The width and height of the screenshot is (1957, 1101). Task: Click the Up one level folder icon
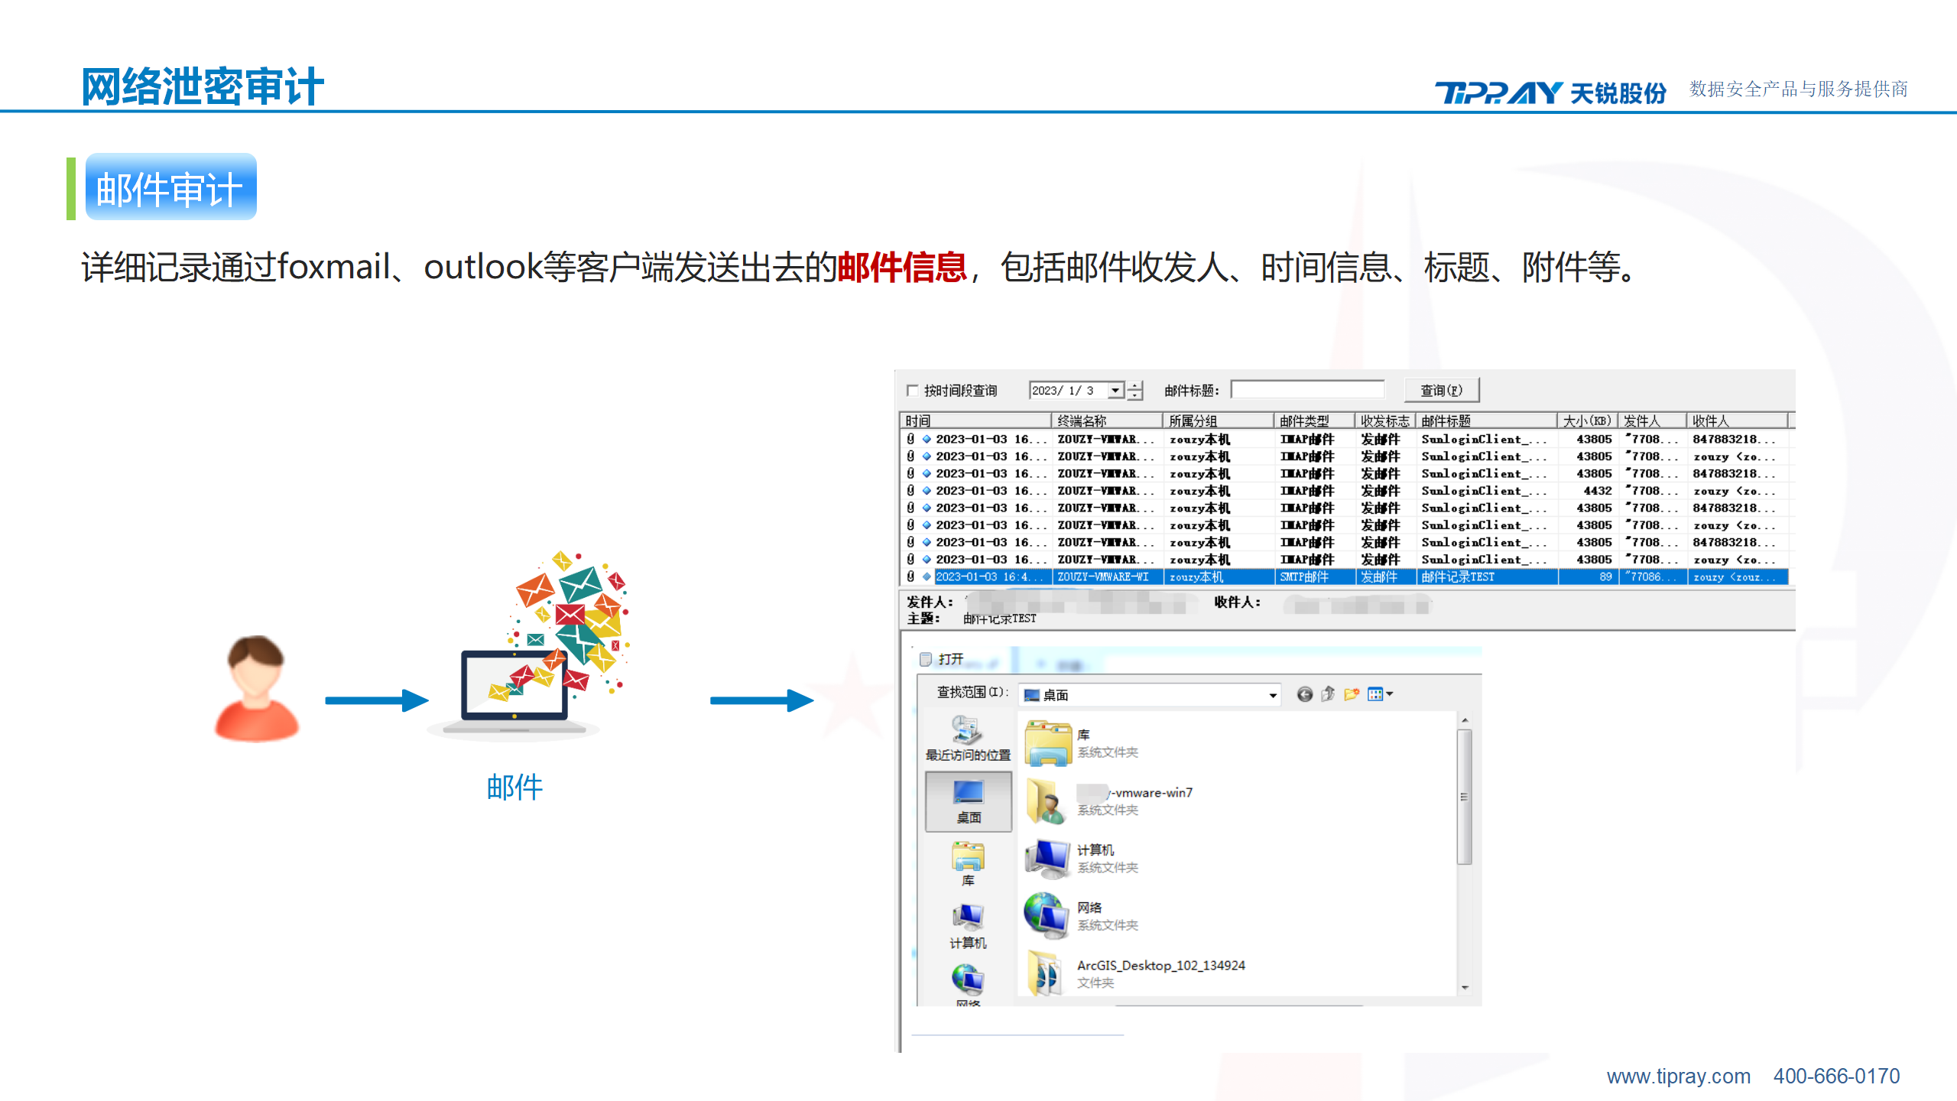click(1328, 694)
